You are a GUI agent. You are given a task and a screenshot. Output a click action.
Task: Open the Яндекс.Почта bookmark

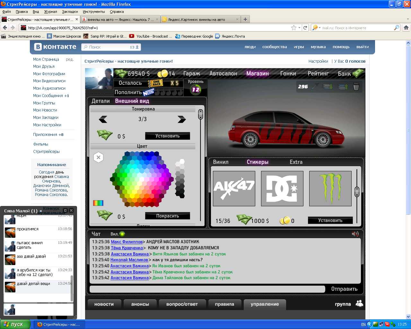(230, 36)
